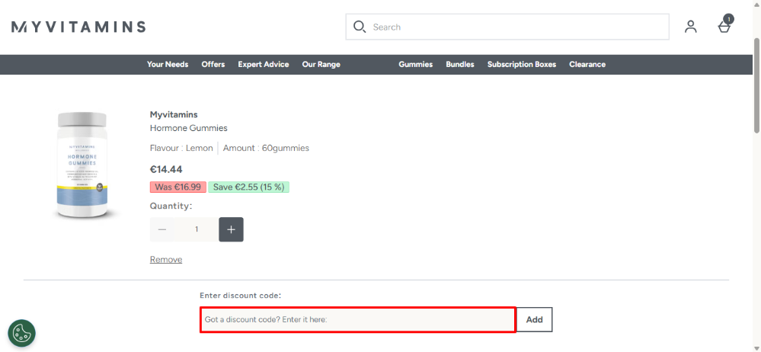Open Offers menu

point(213,64)
